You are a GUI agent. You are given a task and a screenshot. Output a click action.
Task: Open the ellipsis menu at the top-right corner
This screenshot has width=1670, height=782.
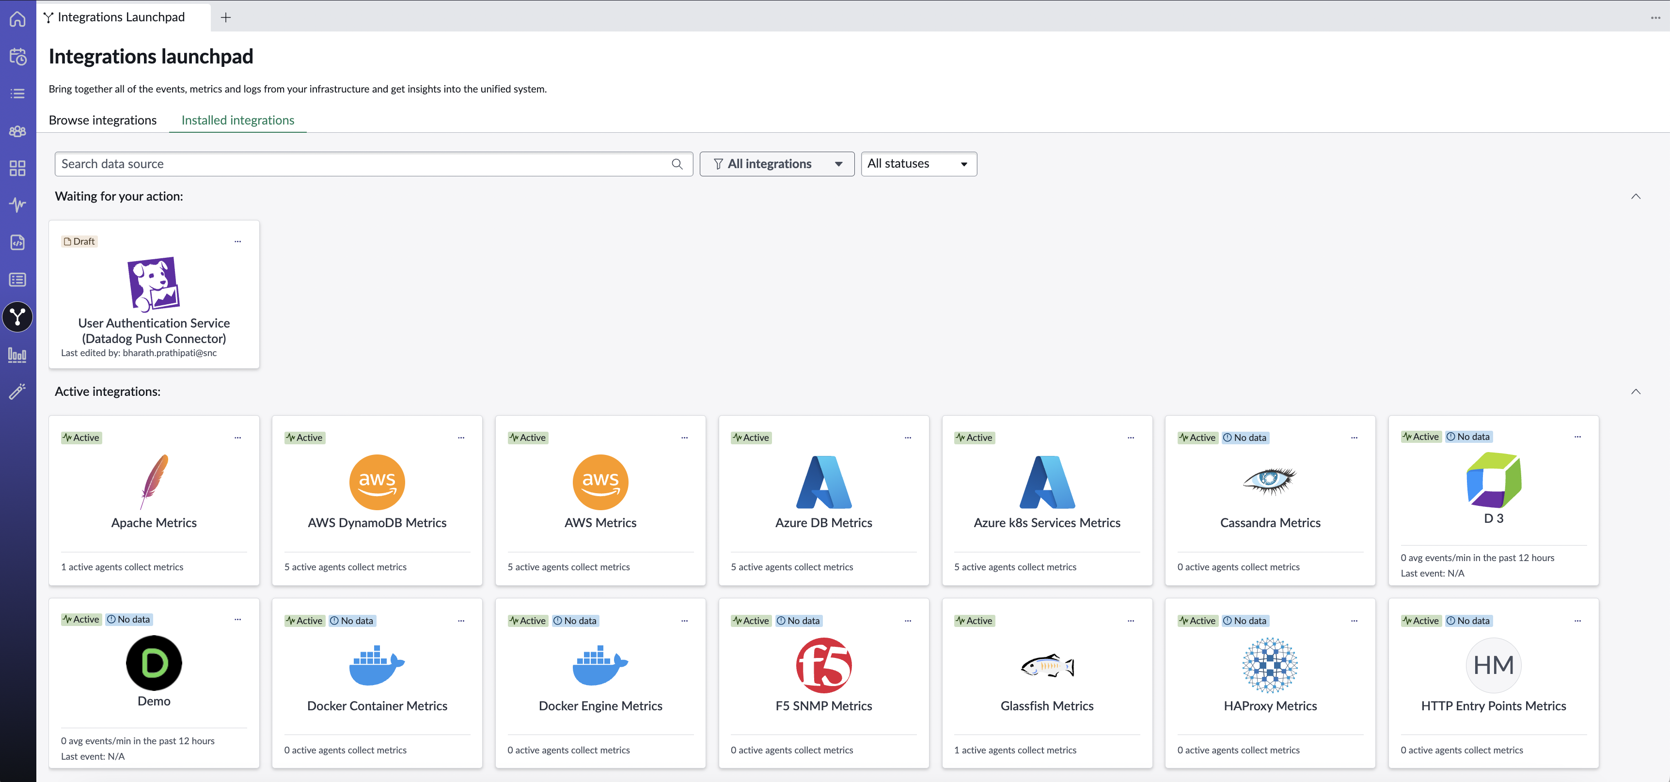pyautogui.click(x=1655, y=17)
